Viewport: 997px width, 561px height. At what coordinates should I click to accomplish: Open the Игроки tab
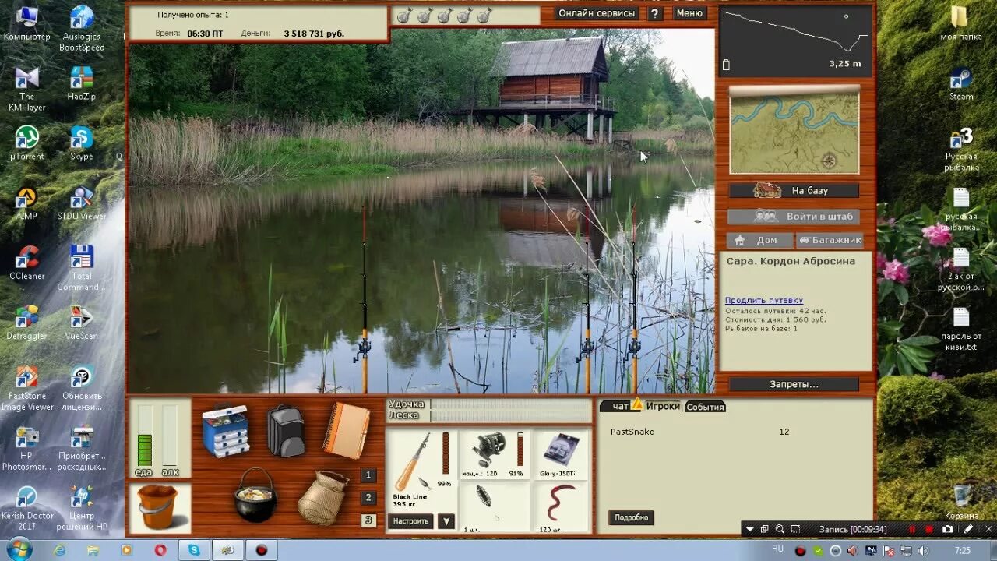(663, 406)
